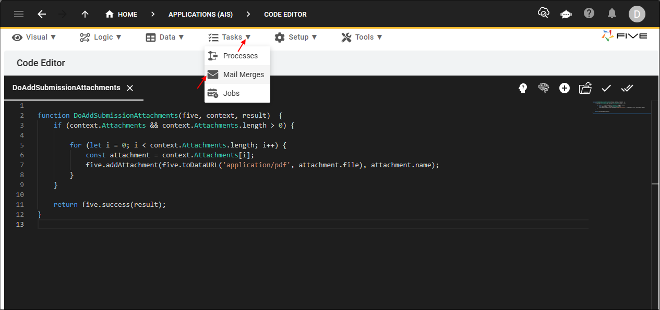Select Mail Merges from the Tasks menu

(243, 75)
